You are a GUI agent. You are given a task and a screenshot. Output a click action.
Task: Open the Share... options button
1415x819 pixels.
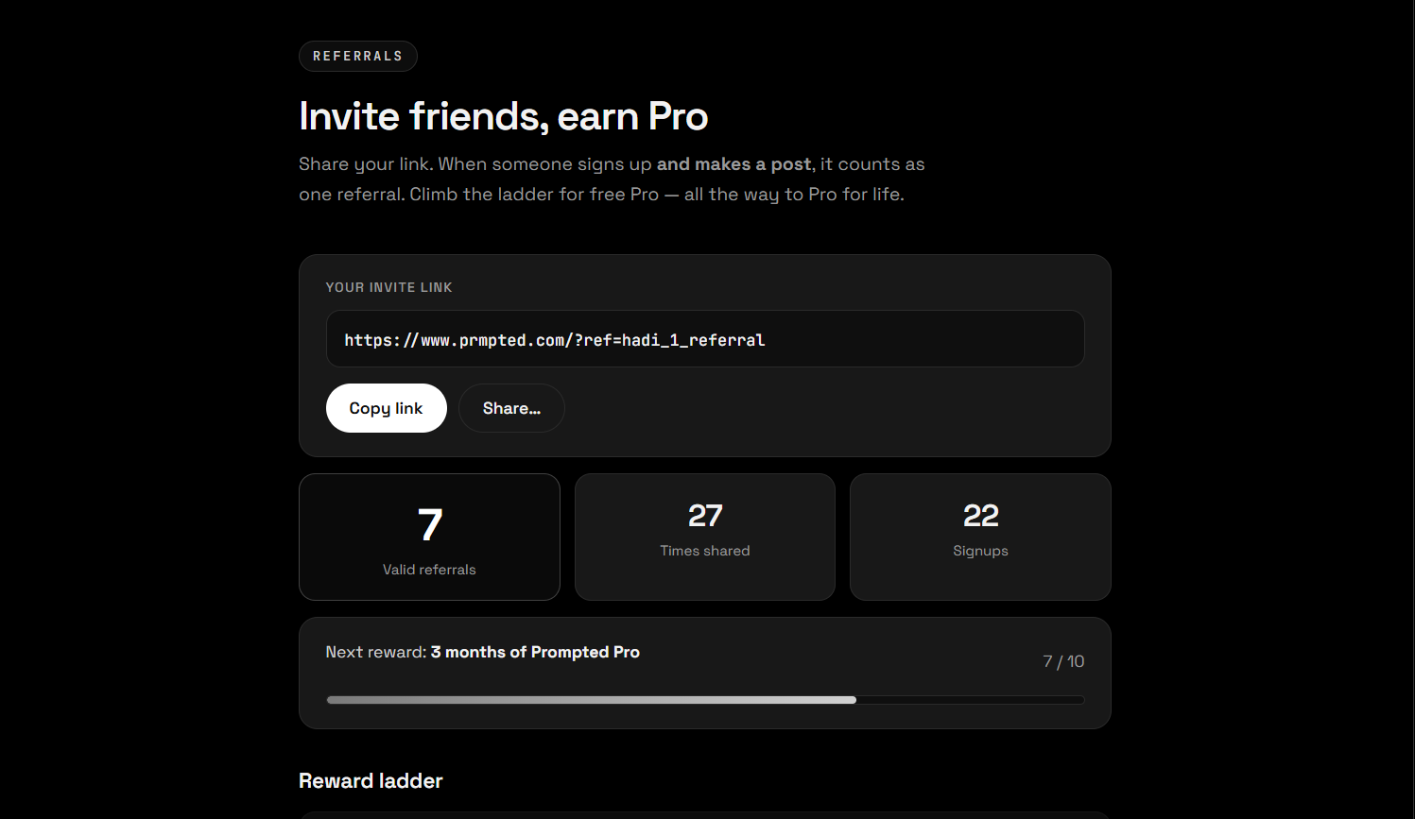pyautogui.click(x=511, y=408)
